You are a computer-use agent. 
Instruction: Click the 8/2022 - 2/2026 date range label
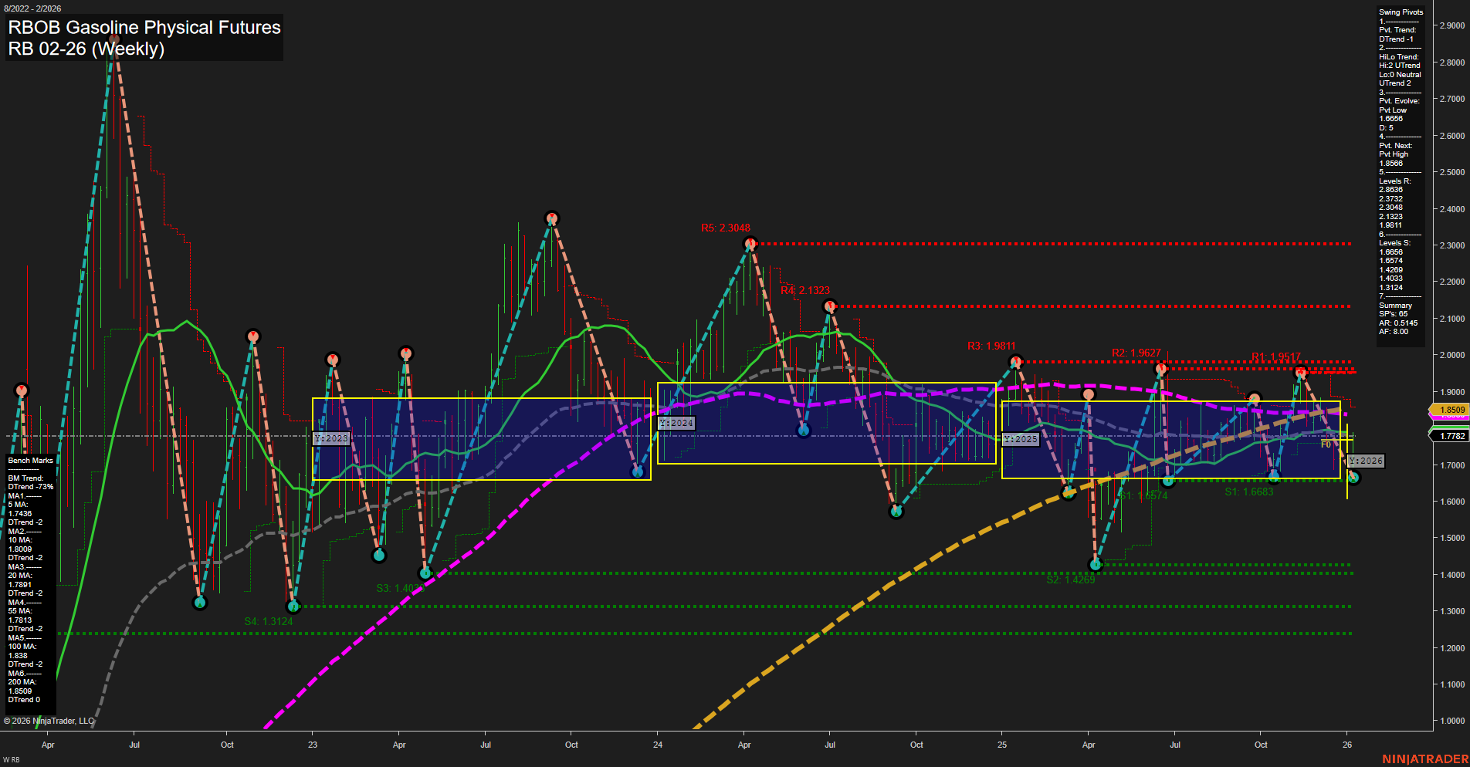coord(32,10)
